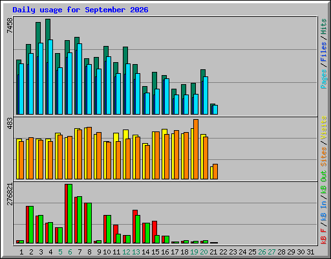Select day 2 on the x-axis
The width and height of the screenshot is (331, 259).
pos(31,252)
